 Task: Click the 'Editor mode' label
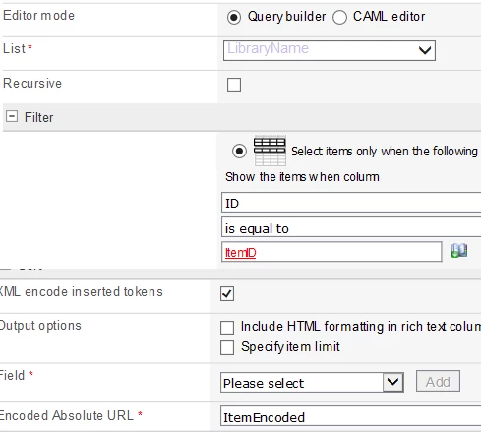point(38,16)
